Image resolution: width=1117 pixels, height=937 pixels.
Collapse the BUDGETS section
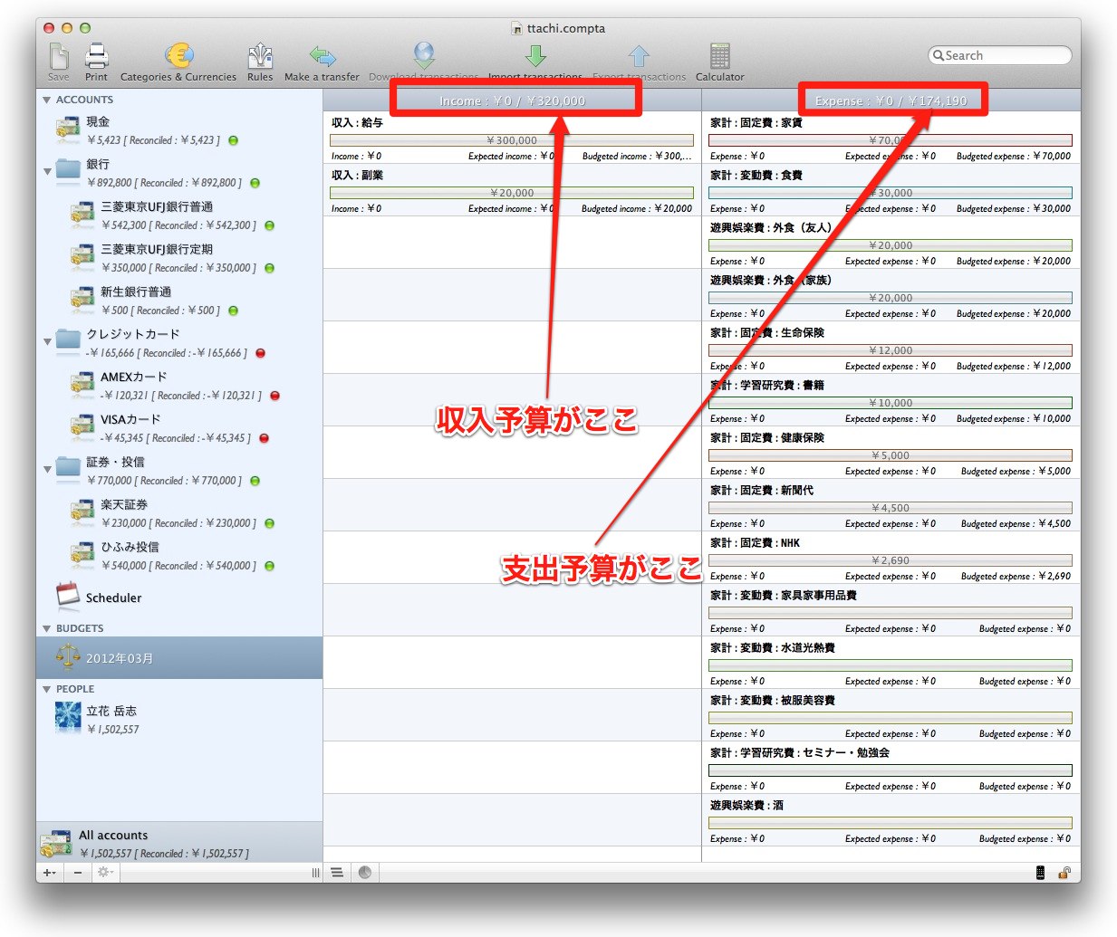(47, 628)
